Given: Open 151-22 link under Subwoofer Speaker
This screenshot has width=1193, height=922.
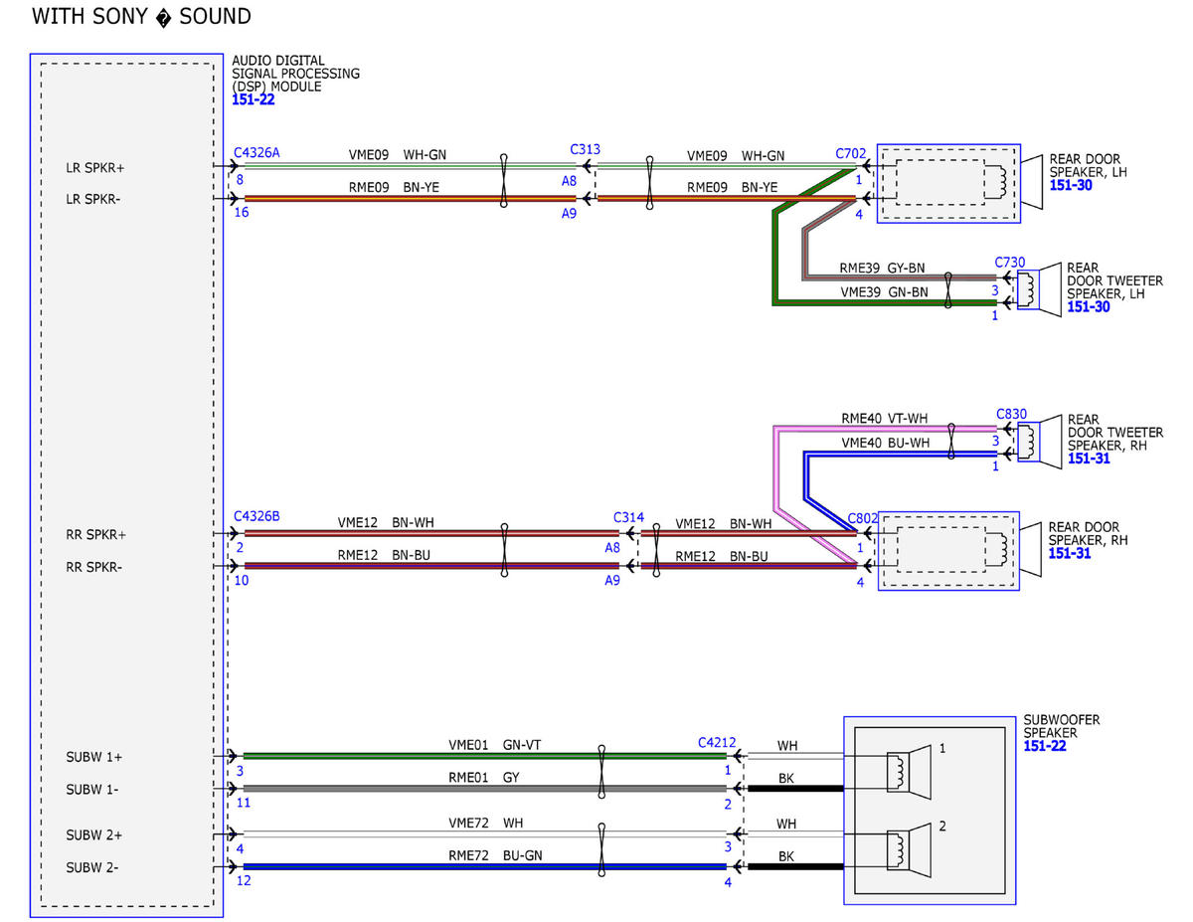Looking at the screenshot, I should (x=1044, y=746).
